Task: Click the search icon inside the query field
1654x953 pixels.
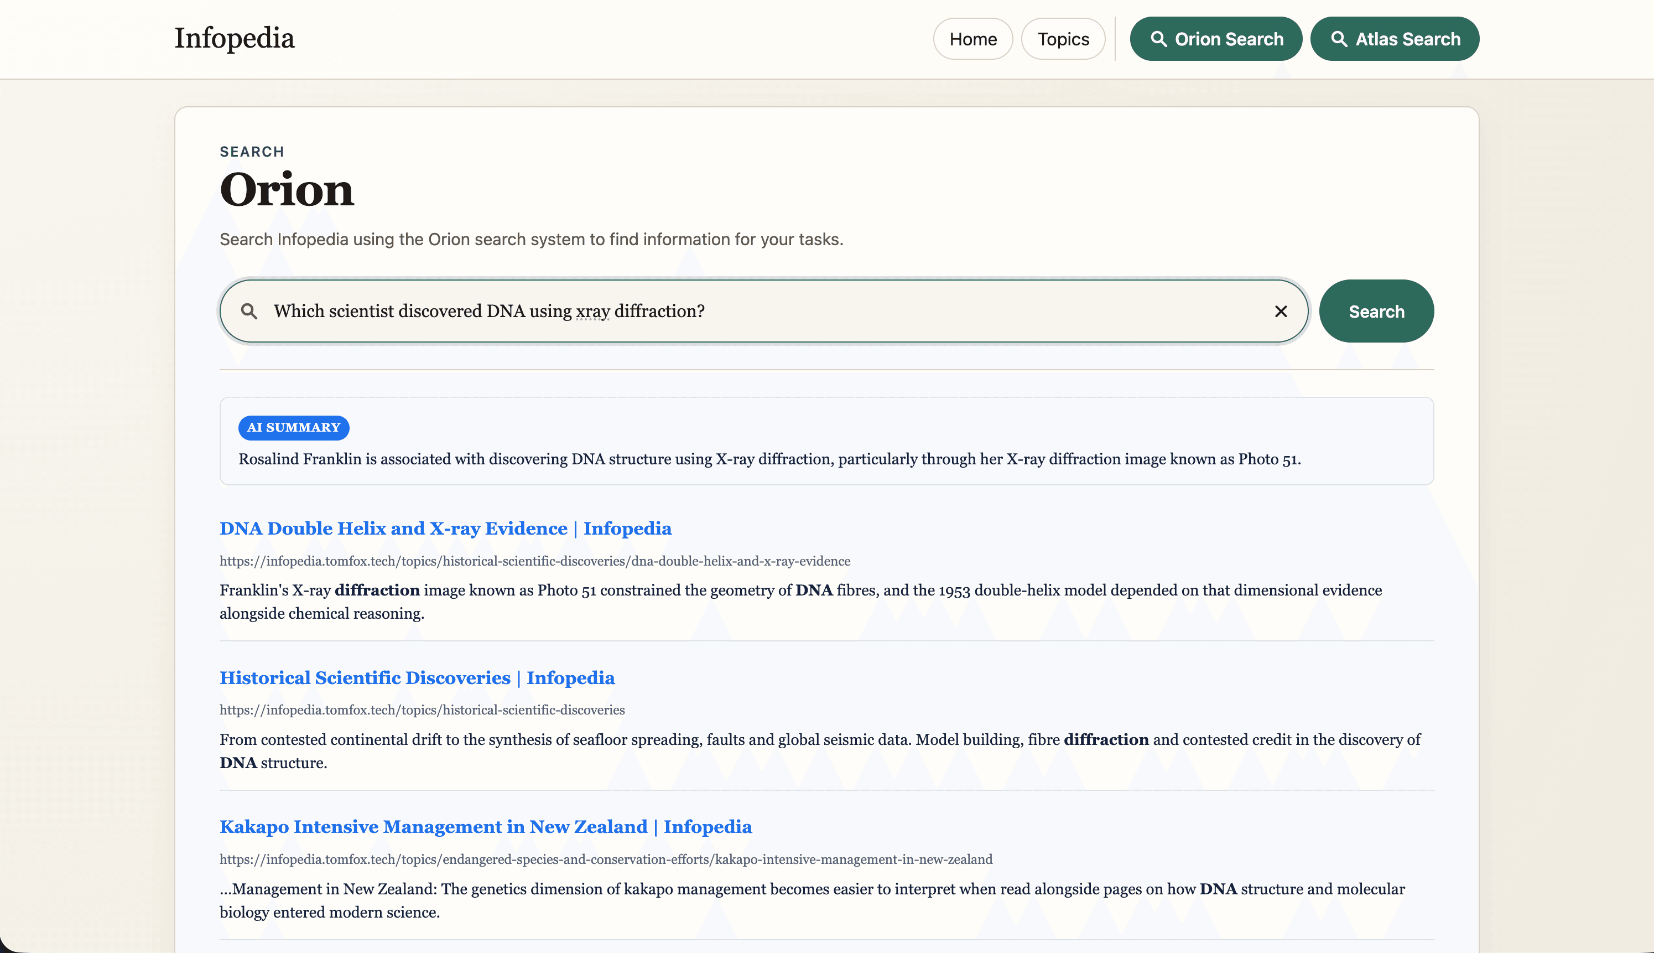Action: click(x=248, y=311)
